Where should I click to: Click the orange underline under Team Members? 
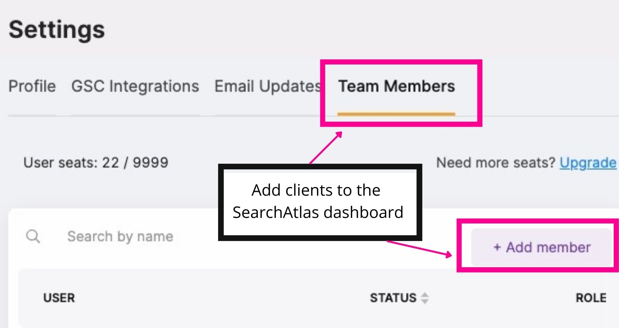point(397,114)
